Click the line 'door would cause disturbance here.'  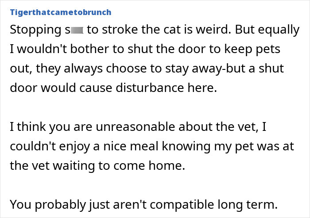tap(113, 88)
